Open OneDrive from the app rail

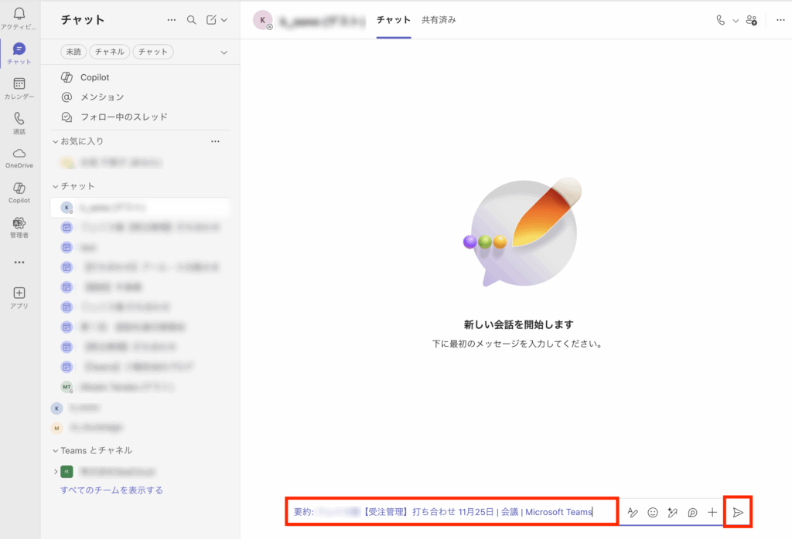pos(19,154)
